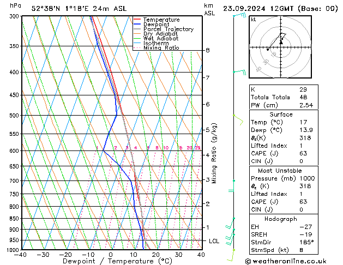Click the Most Unstable CIN (J) label
The image size is (343, 265).
[x=262, y=209]
